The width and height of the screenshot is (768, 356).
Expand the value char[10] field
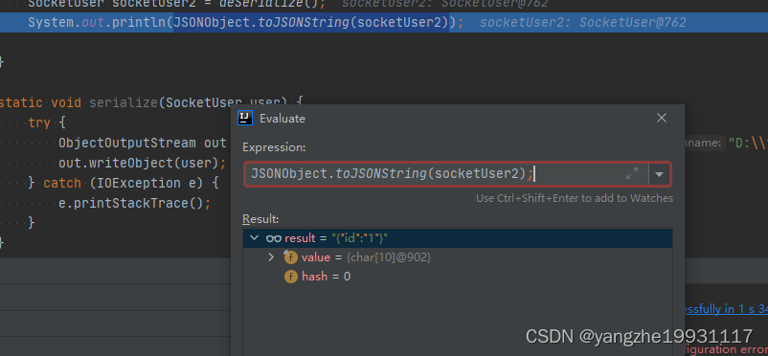[271, 257]
